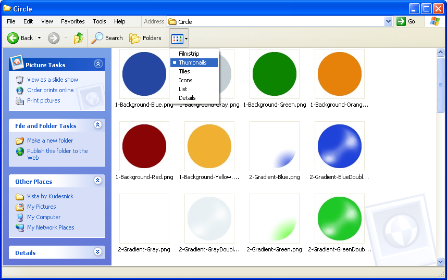The width and height of the screenshot is (447, 280).
Task: Click the folder icon in the title bar
Action: coord(7,8)
